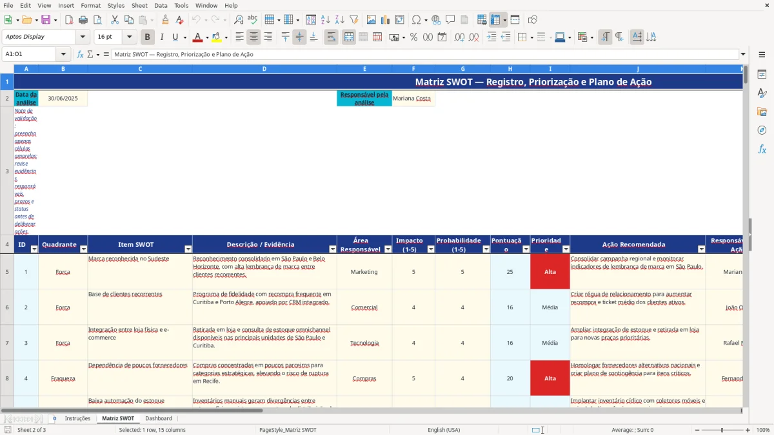Open font name dropdown
The image size is (774, 435).
83,37
